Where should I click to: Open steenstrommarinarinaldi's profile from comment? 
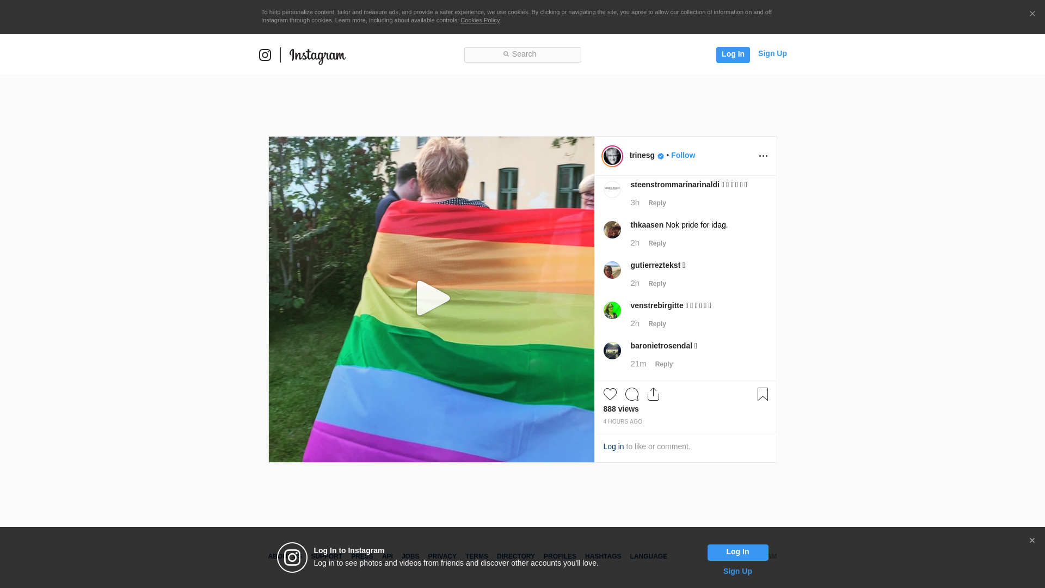pyautogui.click(x=674, y=185)
